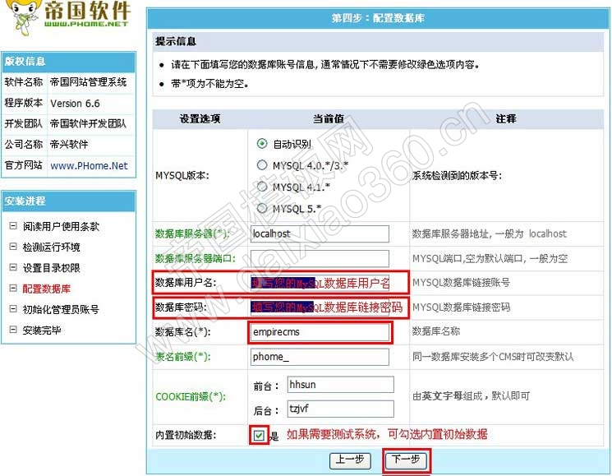Click the COOKIE前缀 后台 tzjvf field
612x476 pixels.
pos(339,409)
